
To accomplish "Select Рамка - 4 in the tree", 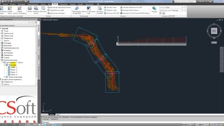I will coord(14,75).
